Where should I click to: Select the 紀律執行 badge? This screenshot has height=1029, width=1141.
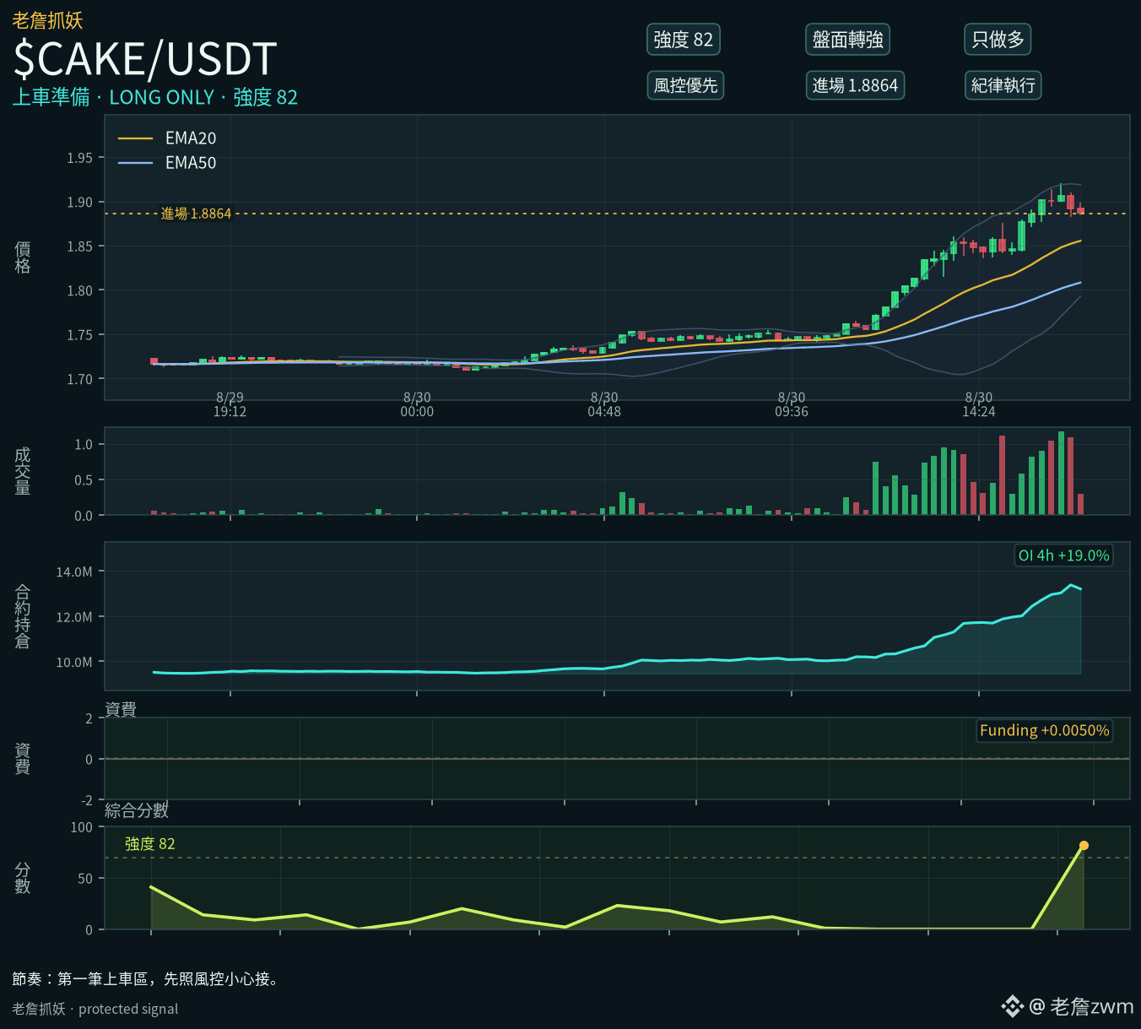coord(1003,85)
